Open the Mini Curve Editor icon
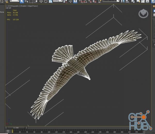155x134 pixels. coord(8,131)
